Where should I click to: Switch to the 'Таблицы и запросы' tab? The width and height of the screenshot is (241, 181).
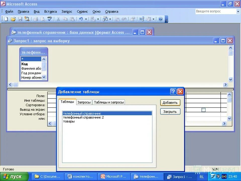click(109, 102)
